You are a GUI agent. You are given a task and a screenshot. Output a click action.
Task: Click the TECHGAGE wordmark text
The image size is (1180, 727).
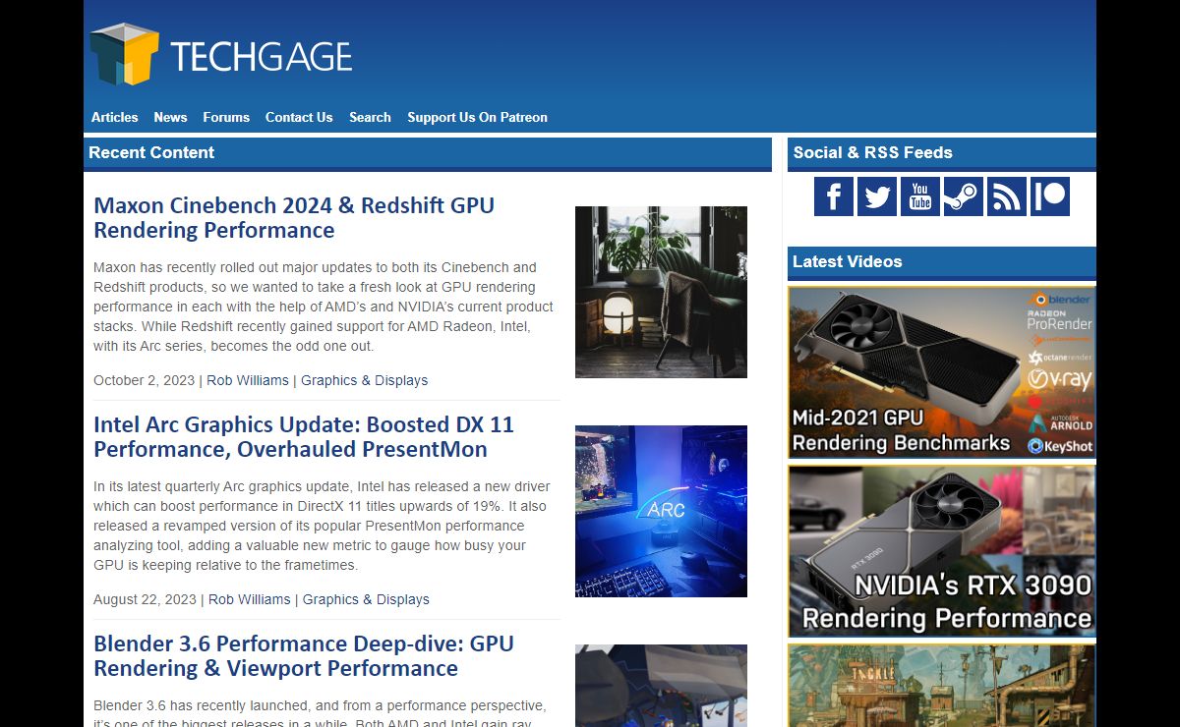click(262, 57)
